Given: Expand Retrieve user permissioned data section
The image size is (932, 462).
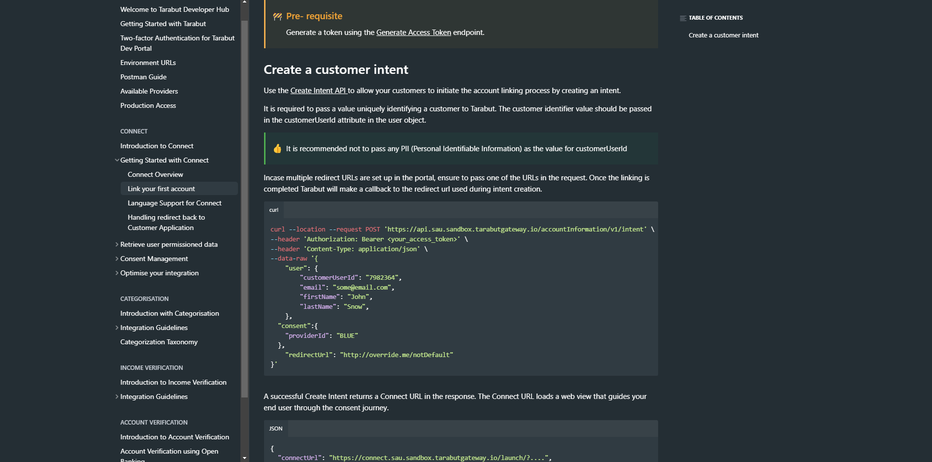Looking at the screenshot, I should [x=117, y=244].
